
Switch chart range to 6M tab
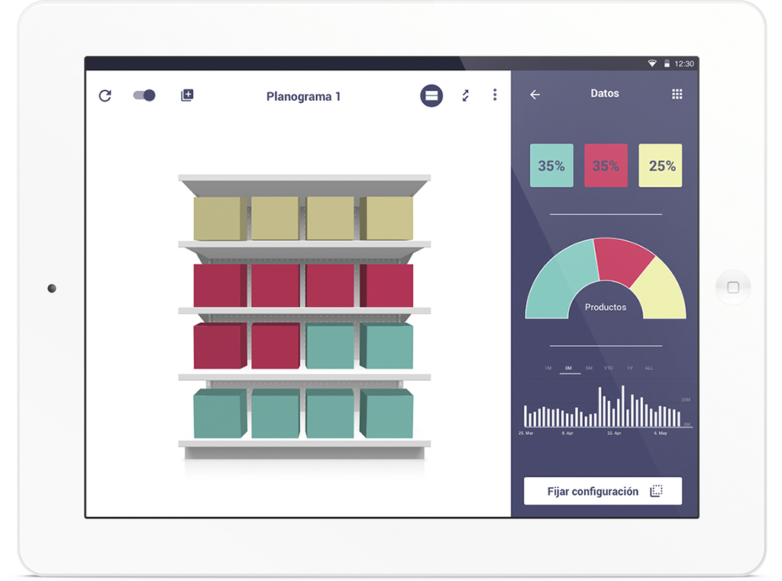point(589,368)
